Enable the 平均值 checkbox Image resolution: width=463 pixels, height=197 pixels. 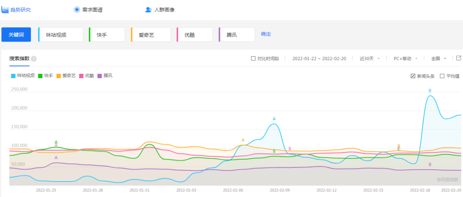click(442, 76)
